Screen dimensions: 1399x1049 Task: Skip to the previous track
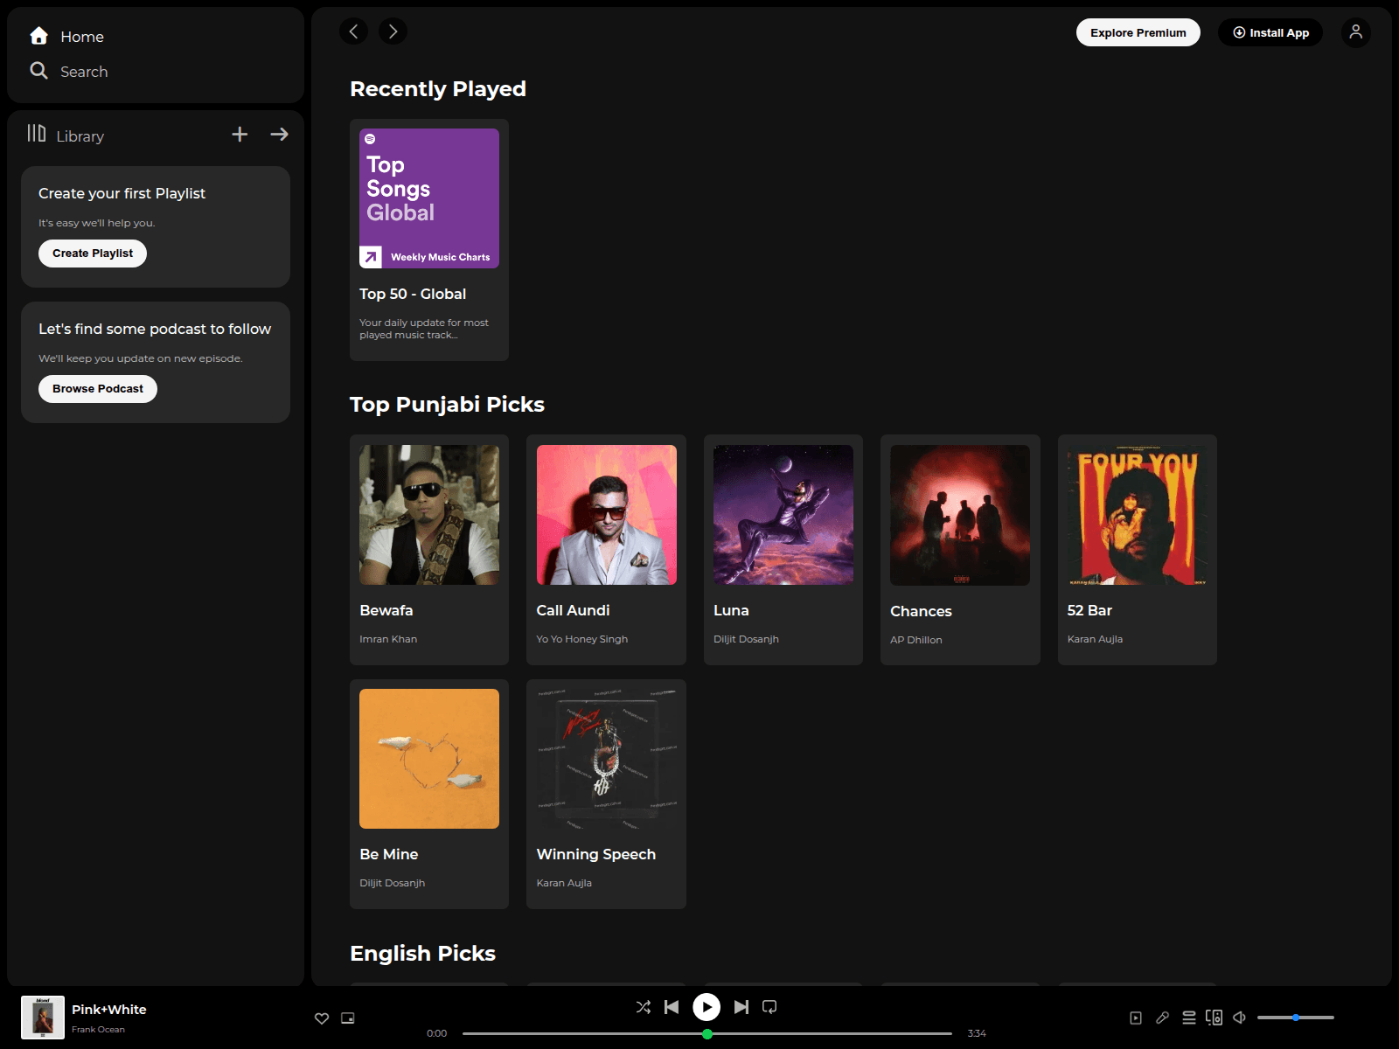pos(672,1007)
